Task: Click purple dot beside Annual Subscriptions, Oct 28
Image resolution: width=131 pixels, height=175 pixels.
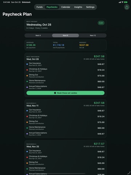Action: [27, 87]
